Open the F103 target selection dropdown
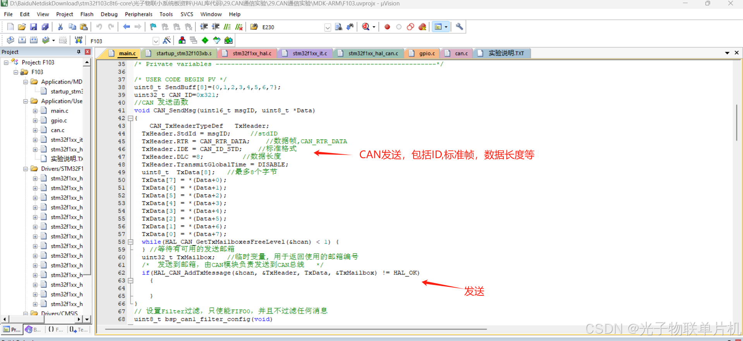 coord(156,41)
